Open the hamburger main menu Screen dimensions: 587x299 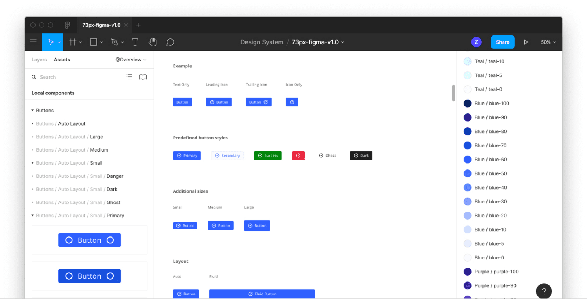tap(33, 42)
